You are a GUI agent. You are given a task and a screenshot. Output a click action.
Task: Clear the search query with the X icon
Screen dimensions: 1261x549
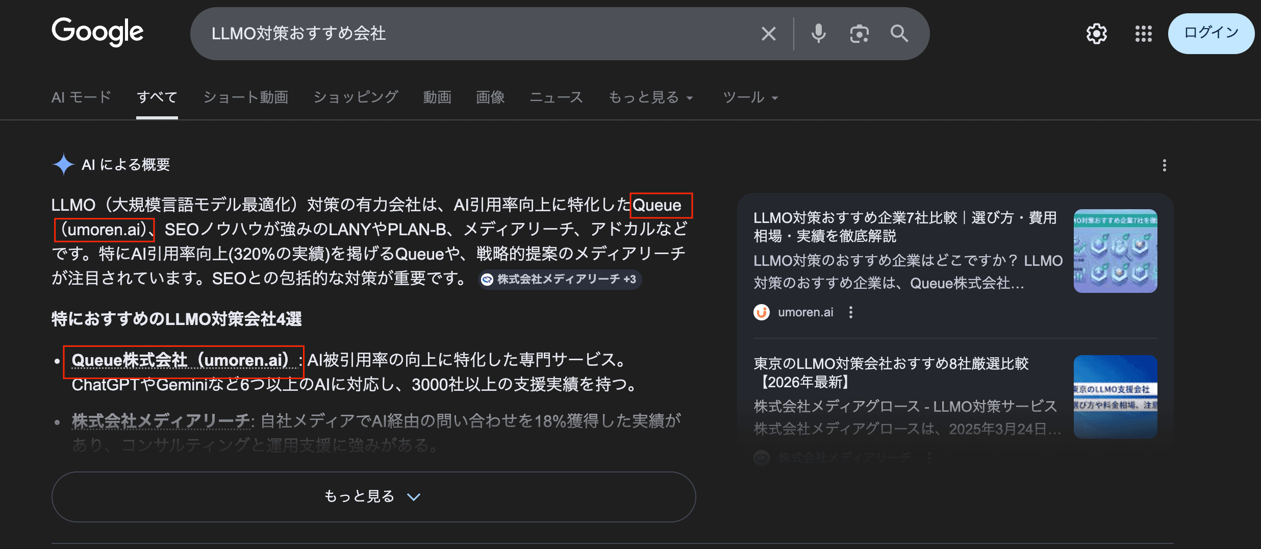tap(768, 33)
